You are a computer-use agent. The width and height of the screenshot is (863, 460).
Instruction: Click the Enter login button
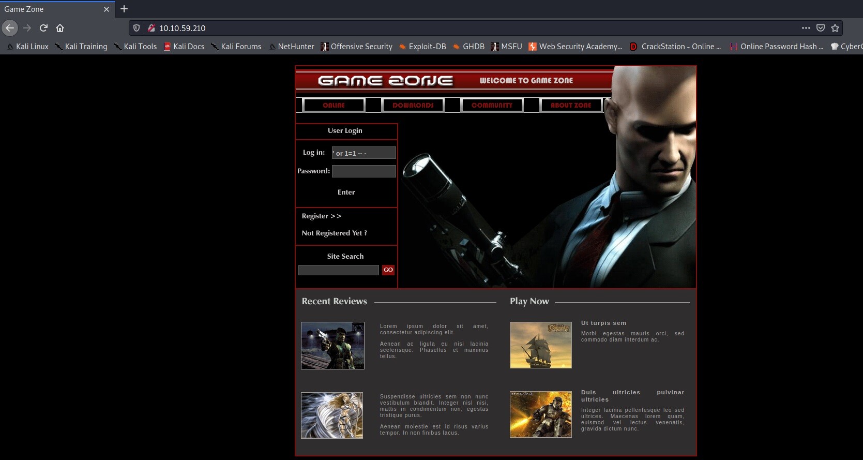(x=346, y=192)
